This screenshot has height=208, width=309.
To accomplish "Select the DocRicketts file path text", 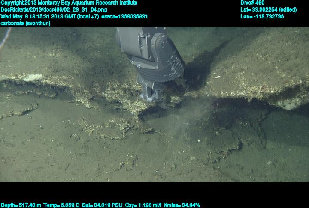I will click(x=54, y=9).
